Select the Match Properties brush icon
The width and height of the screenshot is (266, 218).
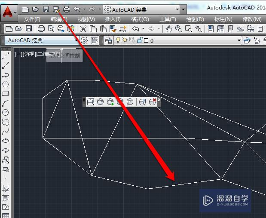coord(113,29)
